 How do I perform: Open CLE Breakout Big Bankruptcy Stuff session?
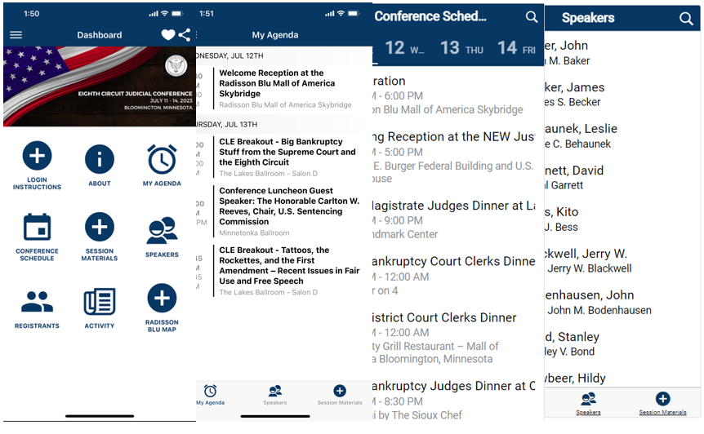coord(283,157)
